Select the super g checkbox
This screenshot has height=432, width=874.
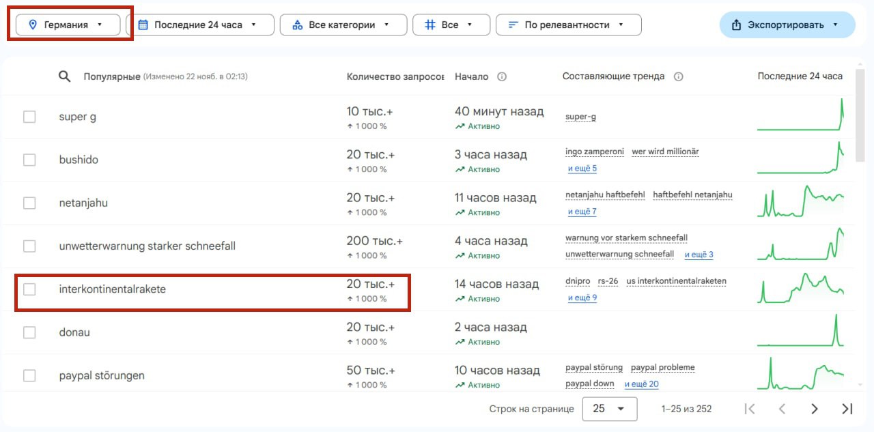coord(29,117)
